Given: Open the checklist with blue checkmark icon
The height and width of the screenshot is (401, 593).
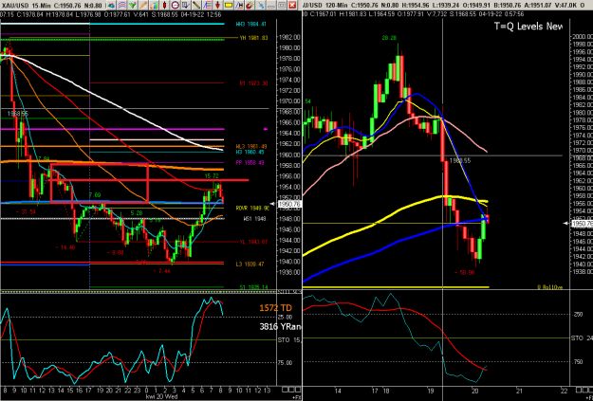Looking at the screenshot, I should pos(186,6).
